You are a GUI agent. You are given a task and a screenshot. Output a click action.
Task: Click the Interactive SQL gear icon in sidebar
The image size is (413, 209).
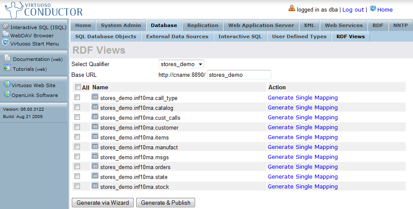6,27
